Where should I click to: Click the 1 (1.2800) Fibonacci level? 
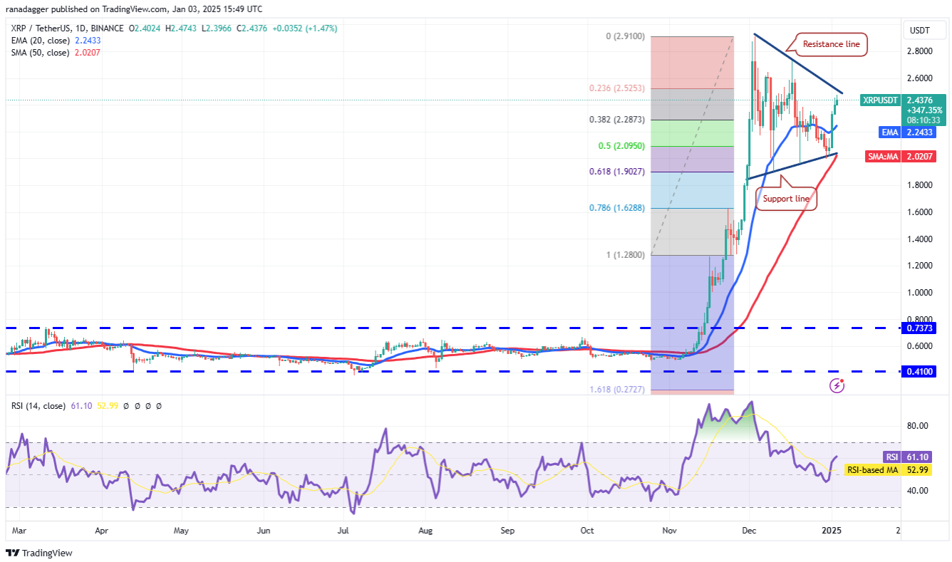(x=625, y=255)
